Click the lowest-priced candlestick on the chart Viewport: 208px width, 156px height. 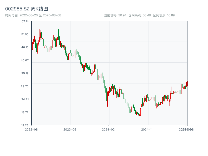(x=139, y=115)
